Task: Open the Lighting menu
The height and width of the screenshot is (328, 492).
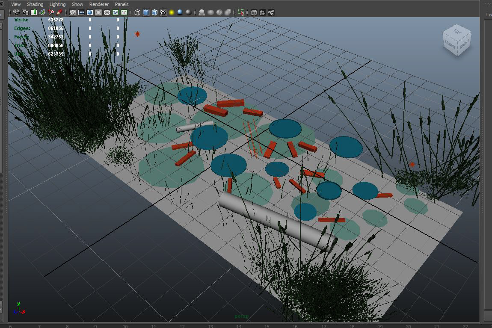Action: click(x=57, y=4)
